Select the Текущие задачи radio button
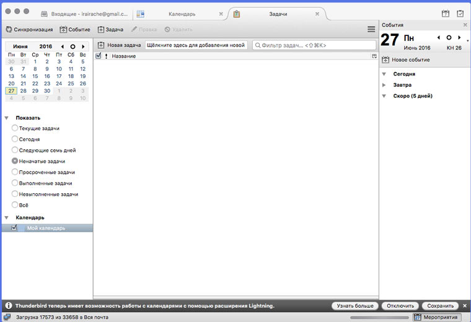Image resolution: width=471 pixels, height=322 pixels. click(15, 128)
